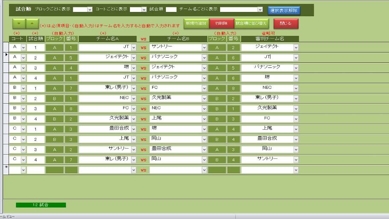Viewport: 389px width, 219px height.
Task: Click match order cell 2 in court A row
Action: tap(36, 58)
